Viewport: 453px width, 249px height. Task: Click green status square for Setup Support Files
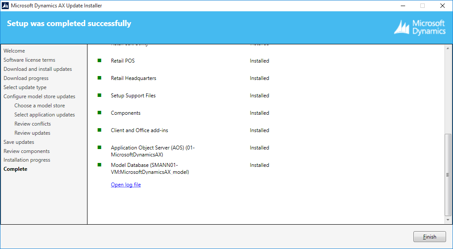pos(99,95)
